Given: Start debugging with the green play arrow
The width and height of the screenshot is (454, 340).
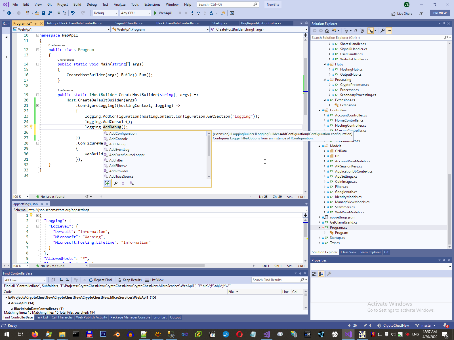Looking at the screenshot, I should 155,13.
